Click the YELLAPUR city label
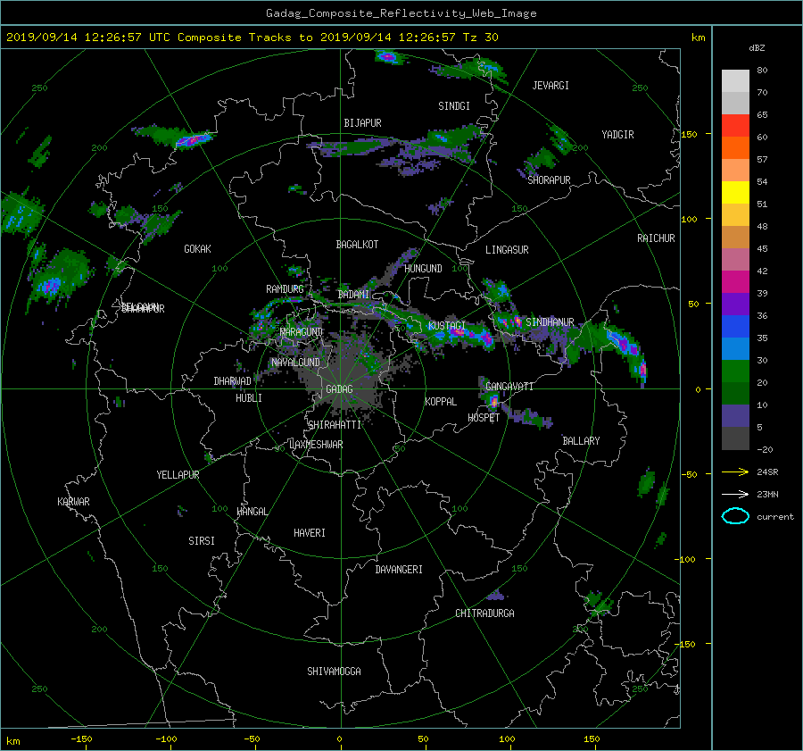Image resolution: width=803 pixels, height=751 pixels. click(178, 475)
